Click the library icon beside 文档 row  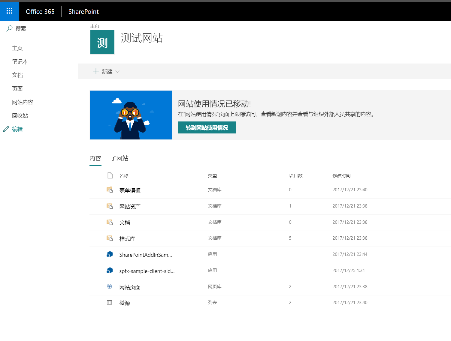110,222
